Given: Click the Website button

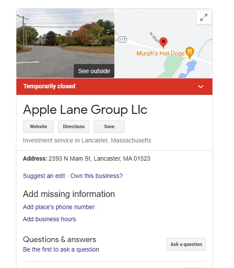Looking at the screenshot, I should pos(38,126).
